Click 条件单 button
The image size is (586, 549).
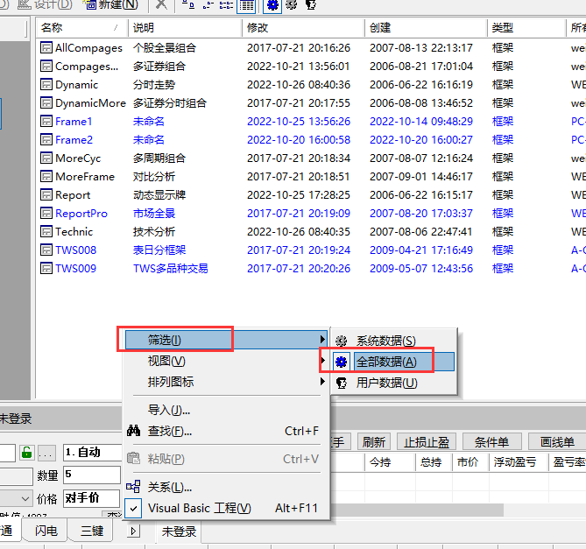pyautogui.click(x=491, y=442)
